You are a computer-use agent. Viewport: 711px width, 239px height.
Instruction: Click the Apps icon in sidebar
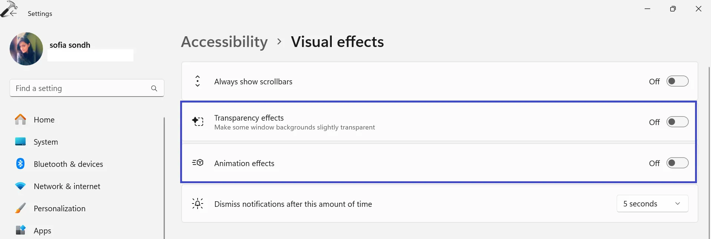point(20,230)
